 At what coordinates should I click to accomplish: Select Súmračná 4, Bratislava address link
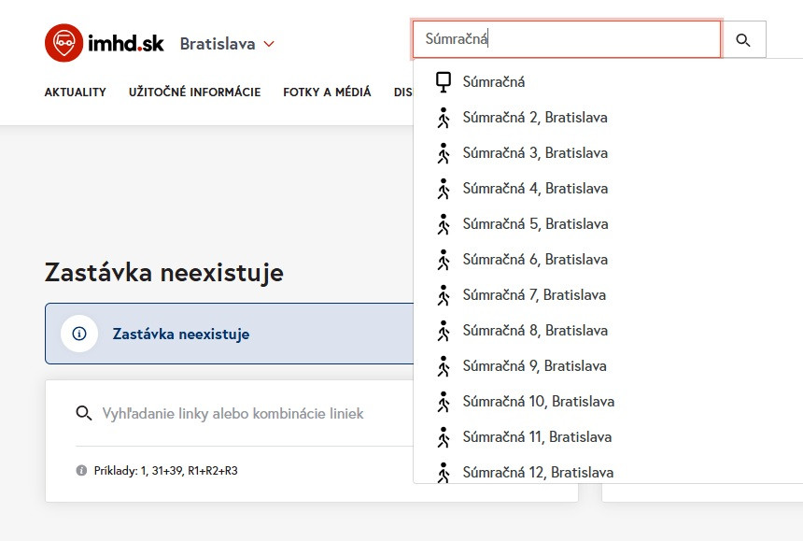[x=535, y=189]
